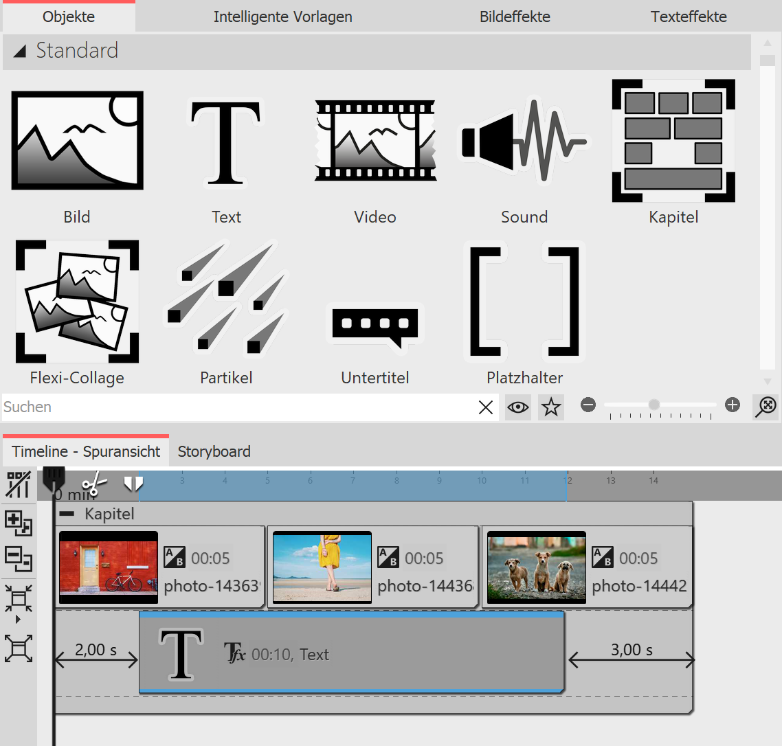
Task: Select the Bild object to insert an image
Action: 76,140
